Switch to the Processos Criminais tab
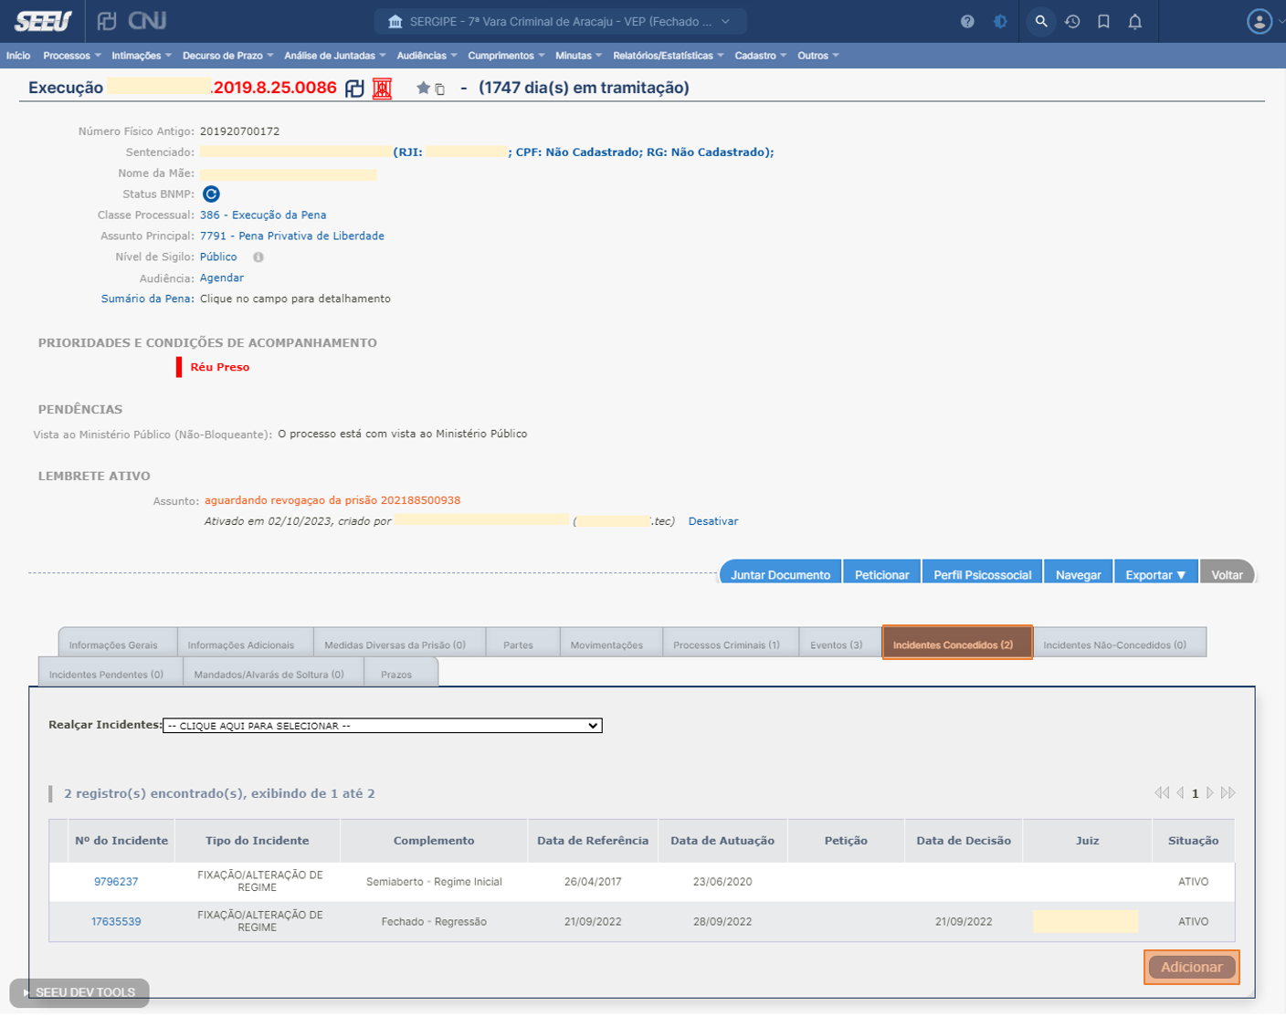The height and width of the screenshot is (1027, 1286). [x=730, y=643]
